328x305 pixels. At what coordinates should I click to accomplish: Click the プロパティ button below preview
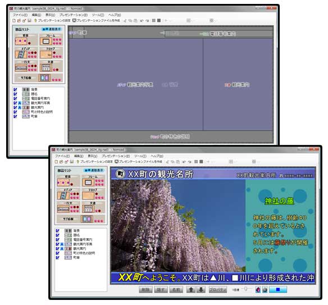tap(218, 289)
